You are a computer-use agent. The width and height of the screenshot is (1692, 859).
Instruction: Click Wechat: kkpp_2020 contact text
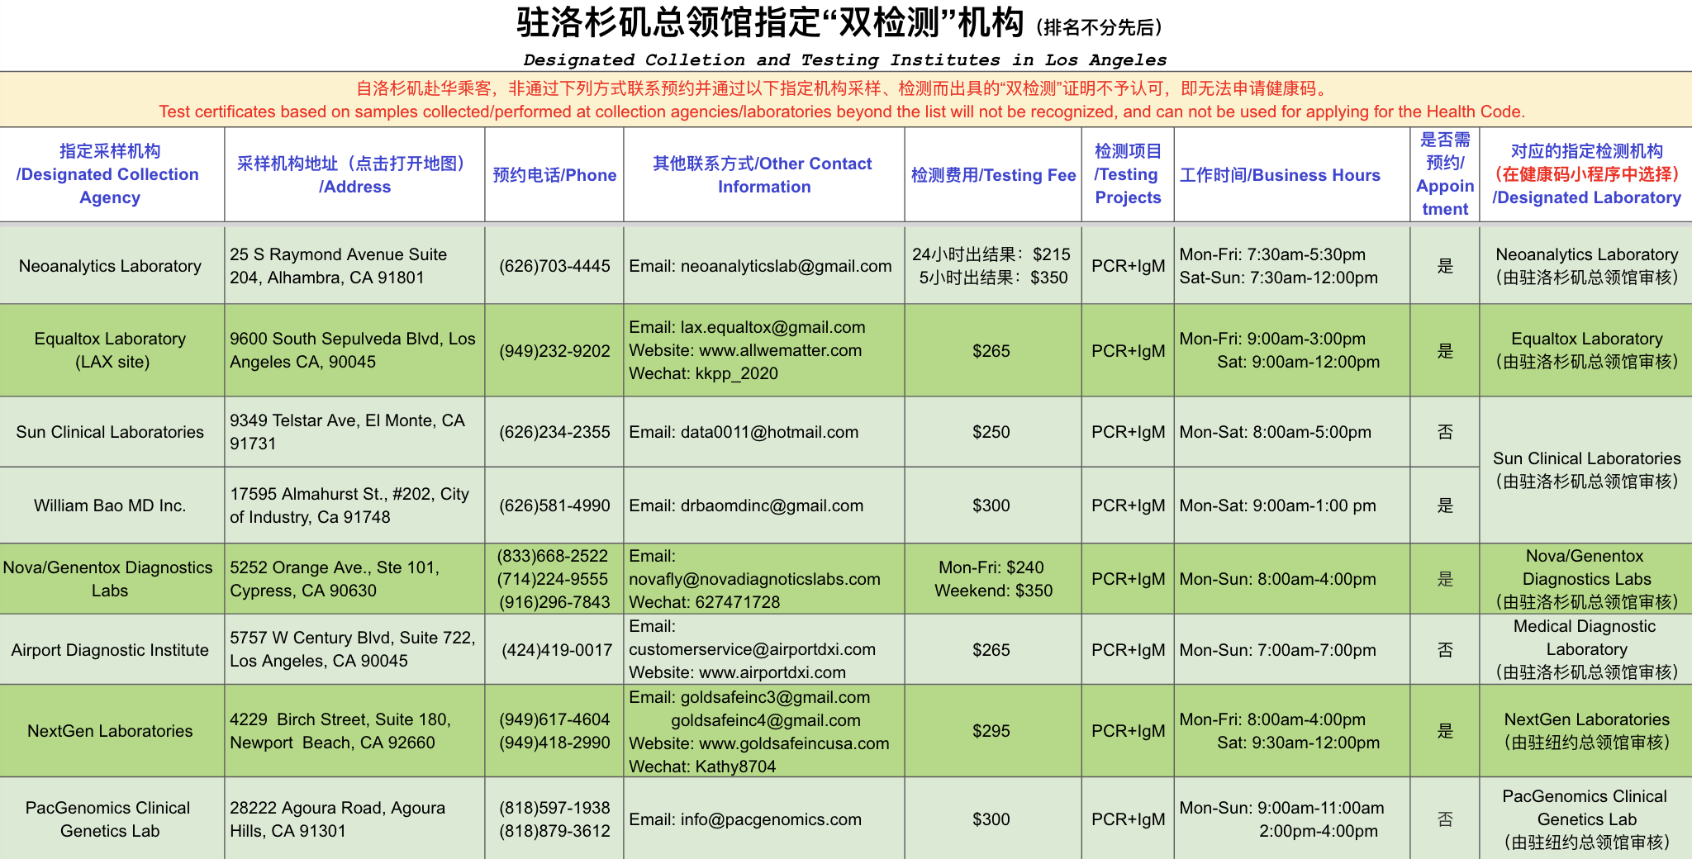[703, 373]
